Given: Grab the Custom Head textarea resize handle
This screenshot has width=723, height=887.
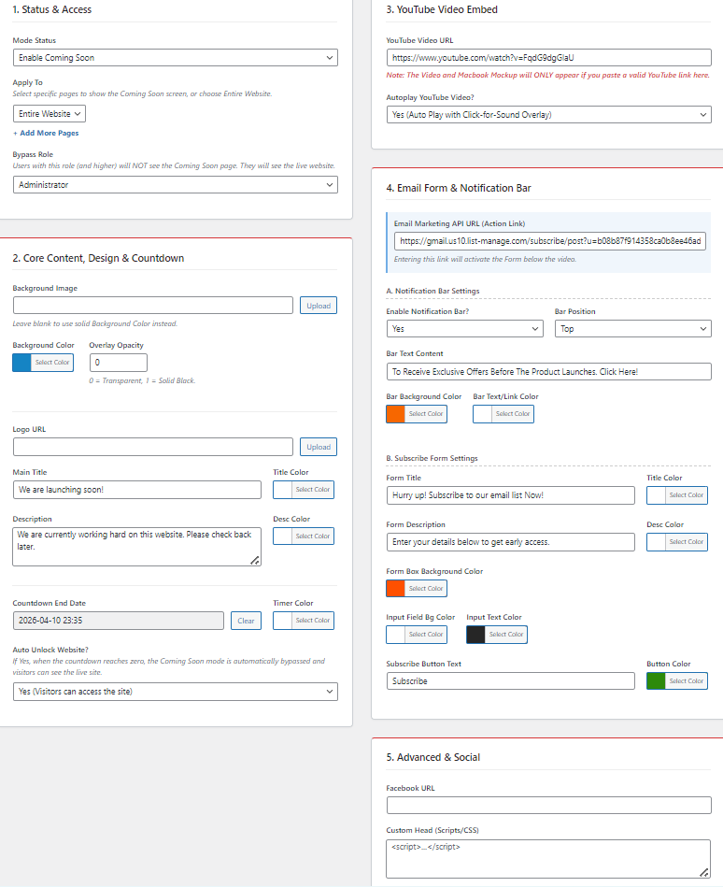Looking at the screenshot, I should click(704, 873).
